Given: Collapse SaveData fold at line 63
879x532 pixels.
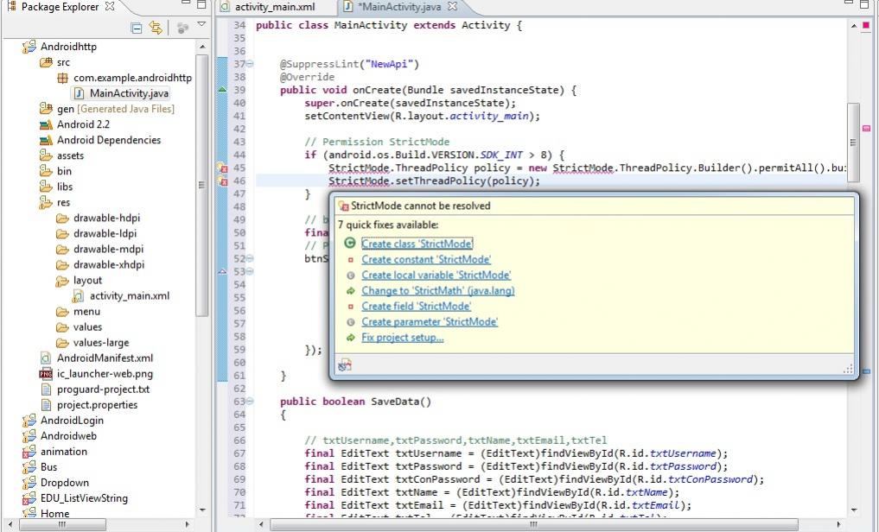Looking at the screenshot, I should coord(250,401).
